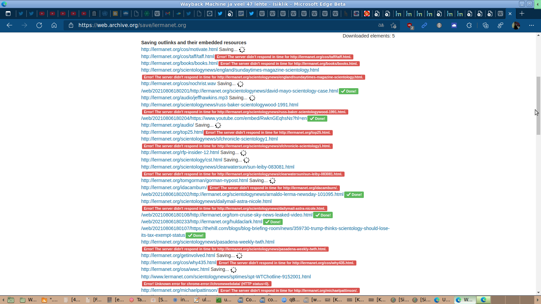Open the qBittorrent taskbar item

click(x=291, y=300)
